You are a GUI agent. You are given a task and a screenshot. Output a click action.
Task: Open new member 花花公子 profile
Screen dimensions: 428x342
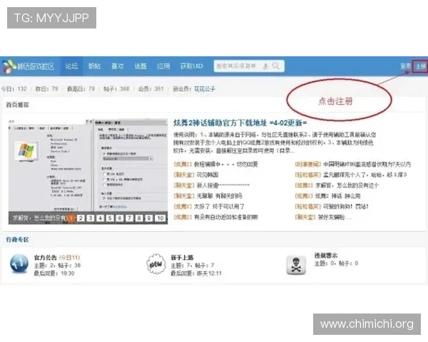coord(205,89)
